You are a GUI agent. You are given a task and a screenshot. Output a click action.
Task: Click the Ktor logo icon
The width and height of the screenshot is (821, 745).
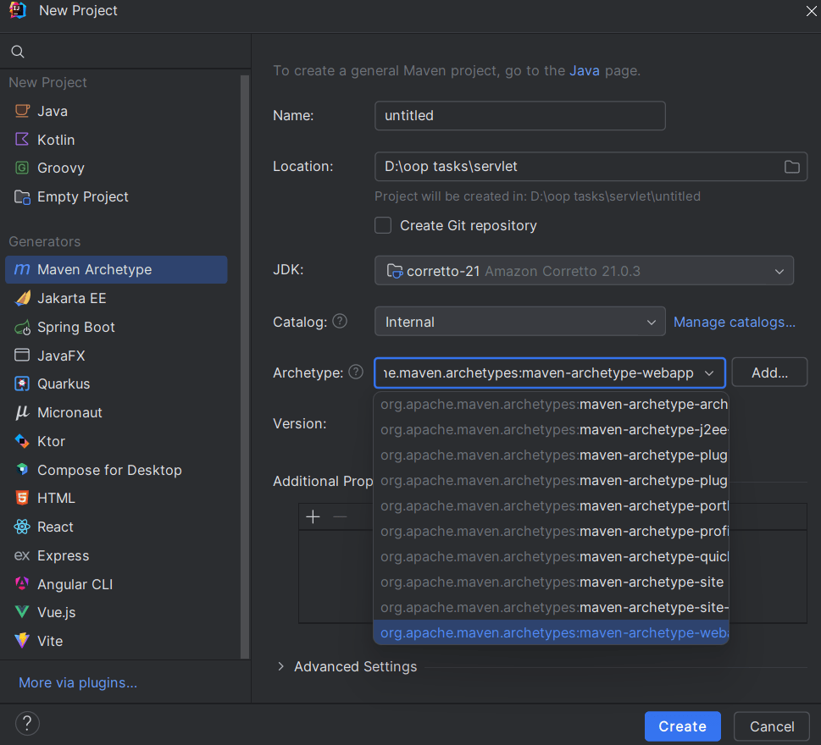(x=22, y=441)
